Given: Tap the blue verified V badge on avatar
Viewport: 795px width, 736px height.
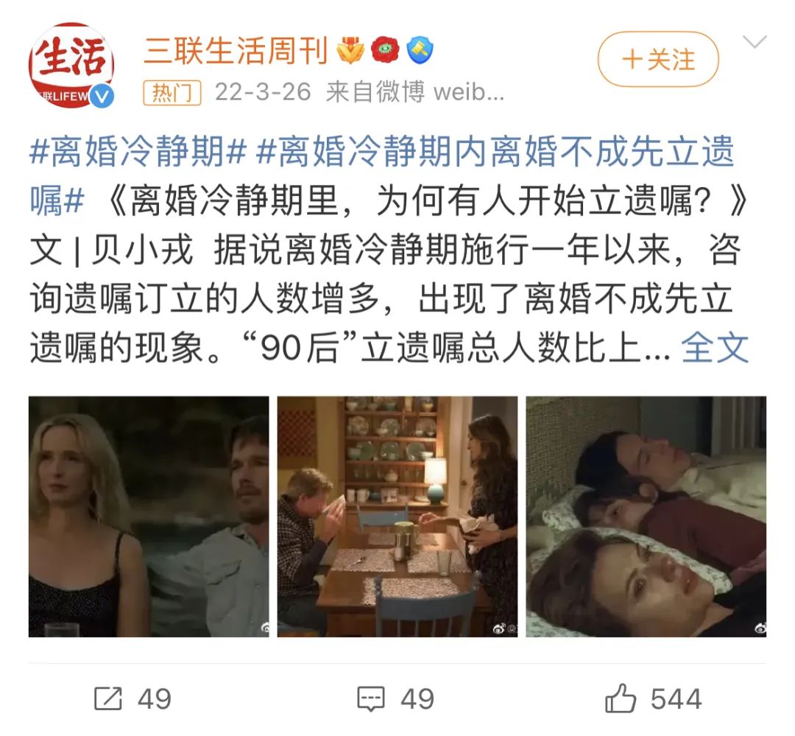Looking at the screenshot, I should [102, 96].
